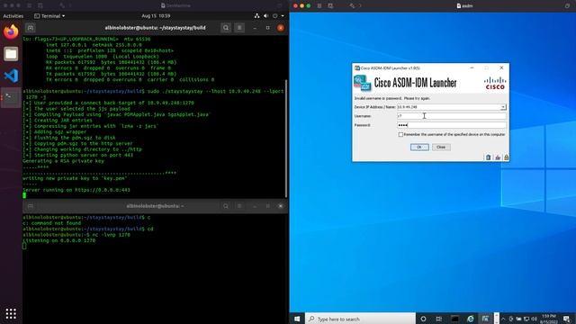Open Task View on Windows taskbar
Image resolution: width=576 pixels, height=324 pixels.
(x=439, y=319)
